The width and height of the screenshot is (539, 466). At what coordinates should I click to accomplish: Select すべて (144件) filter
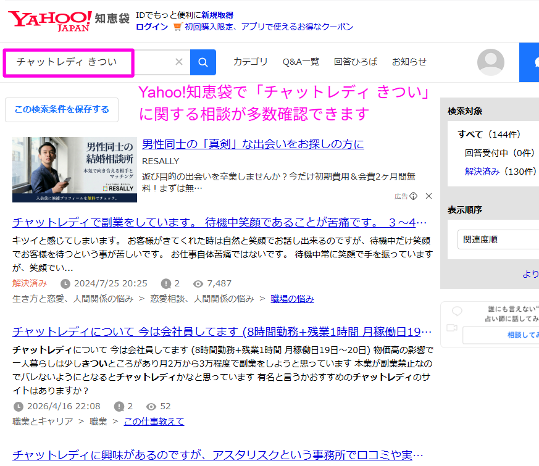tap(489, 135)
